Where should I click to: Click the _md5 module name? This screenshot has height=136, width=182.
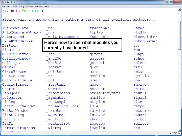pyautogui.click(x=50, y=28)
